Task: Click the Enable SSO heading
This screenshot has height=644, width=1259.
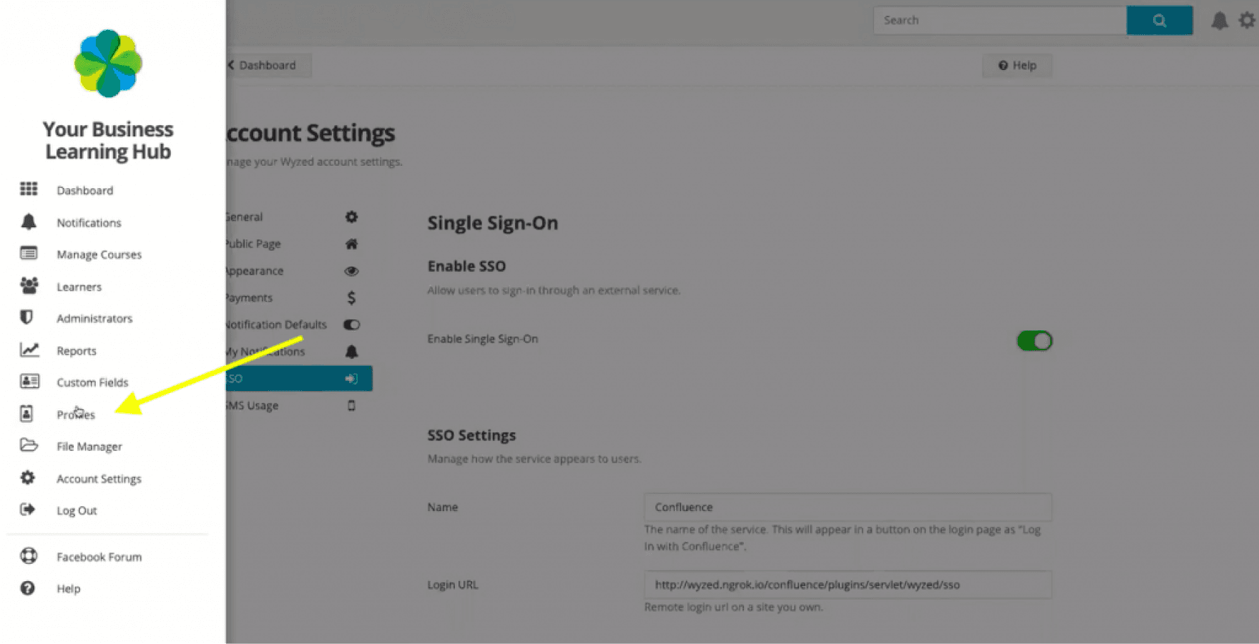Action: [x=466, y=266]
